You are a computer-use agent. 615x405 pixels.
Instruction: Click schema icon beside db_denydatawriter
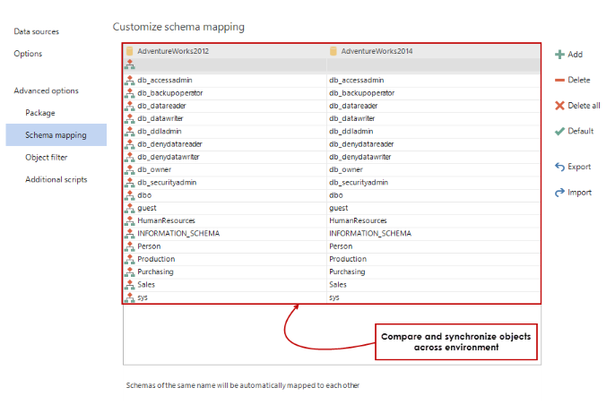[x=129, y=157]
